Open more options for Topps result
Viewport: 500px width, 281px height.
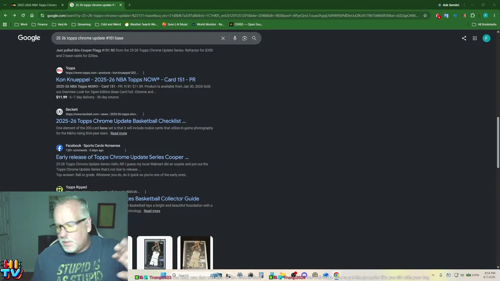(143, 73)
